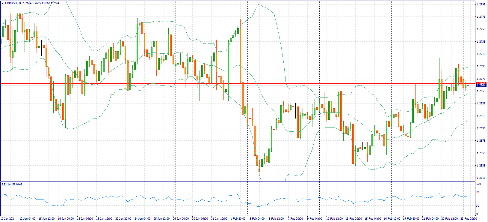
Task: Click the 30 level on RSI scale
Action: (478, 206)
